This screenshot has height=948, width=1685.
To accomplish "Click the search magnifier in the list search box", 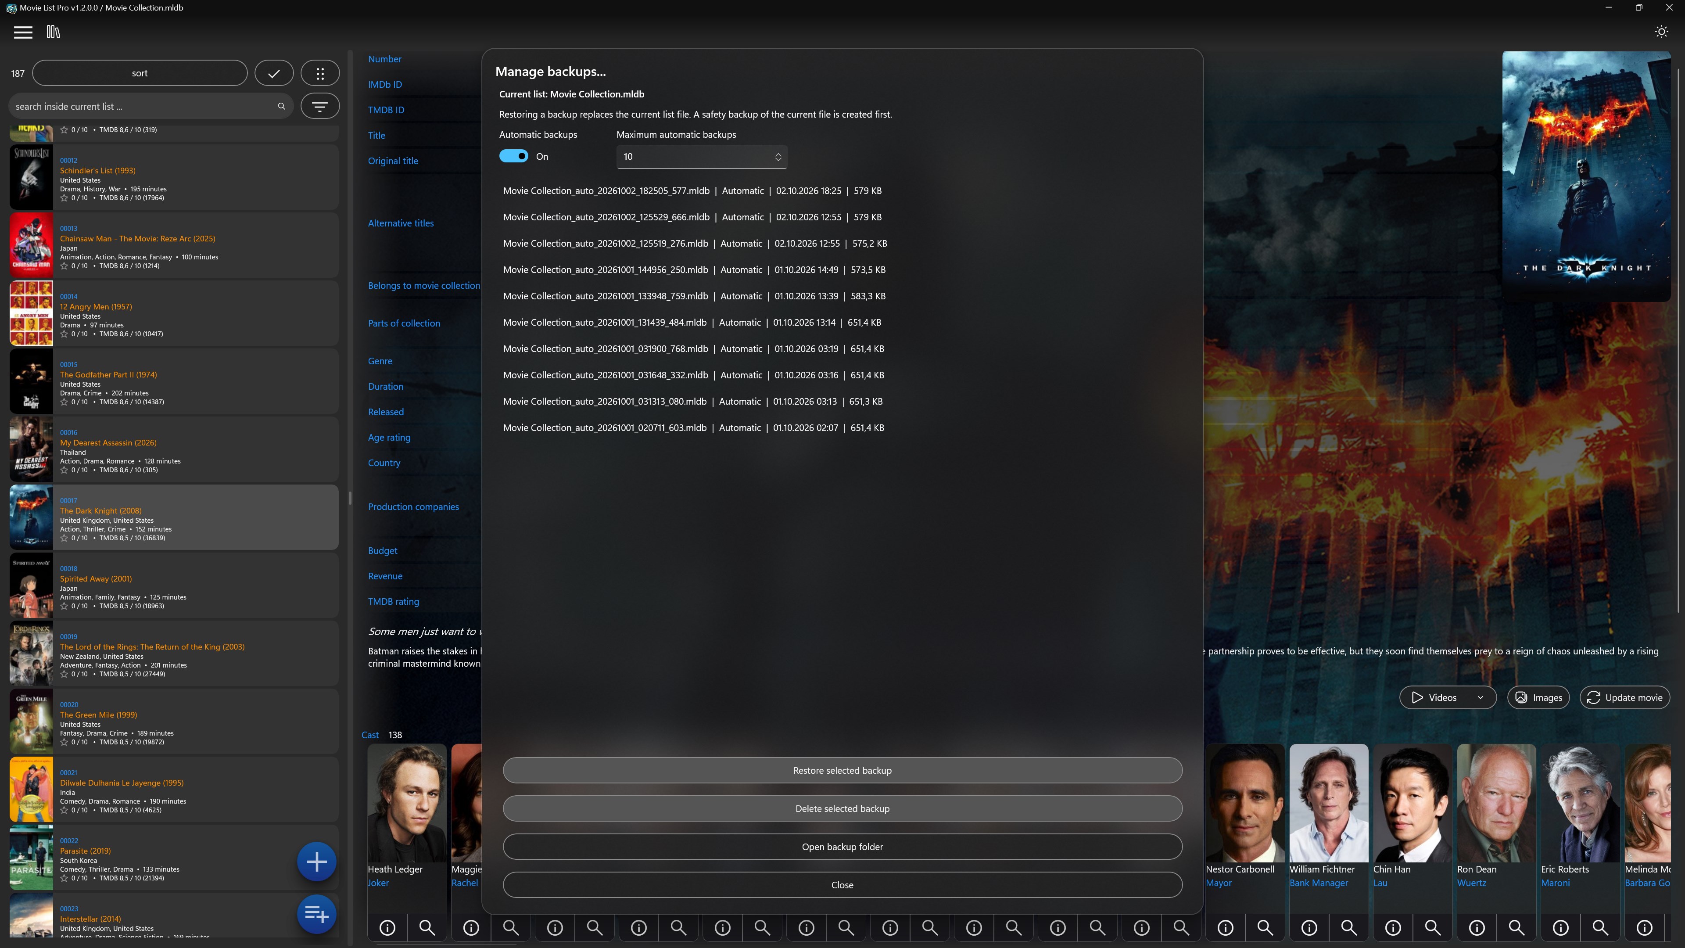I will [x=281, y=106].
